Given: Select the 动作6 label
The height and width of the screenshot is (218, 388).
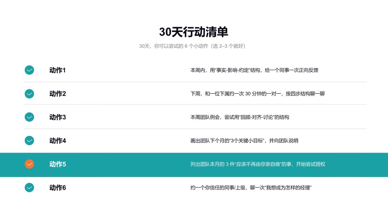Looking at the screenshot, I should click(58, 188).
